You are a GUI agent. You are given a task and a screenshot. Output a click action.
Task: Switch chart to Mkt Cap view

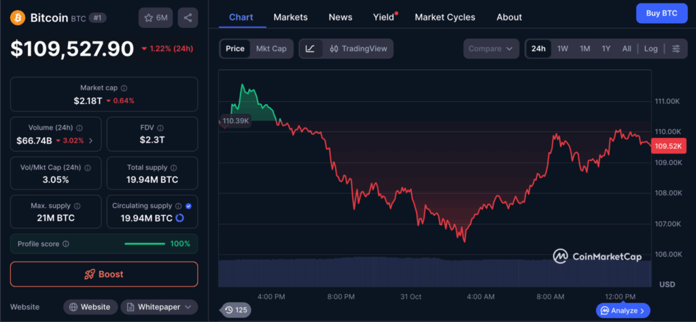(x=271, y=49)
